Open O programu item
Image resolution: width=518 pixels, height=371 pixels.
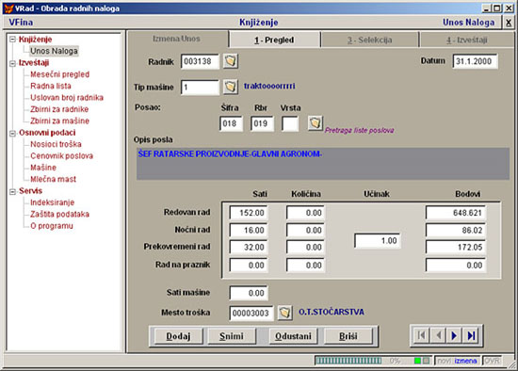(52, 226)
